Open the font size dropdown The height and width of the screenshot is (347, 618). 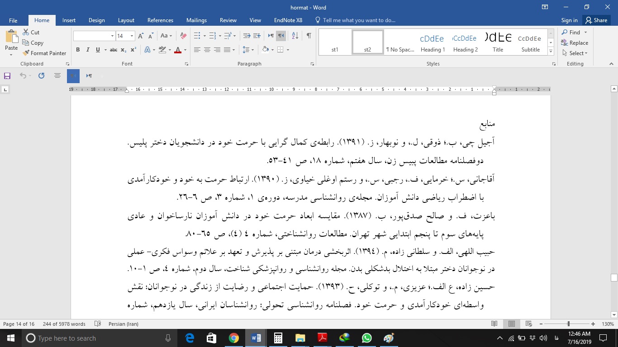tap(131, 35)
